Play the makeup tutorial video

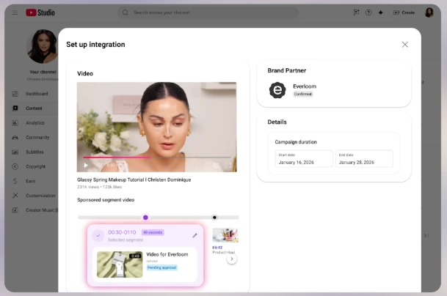click(86, 165)
